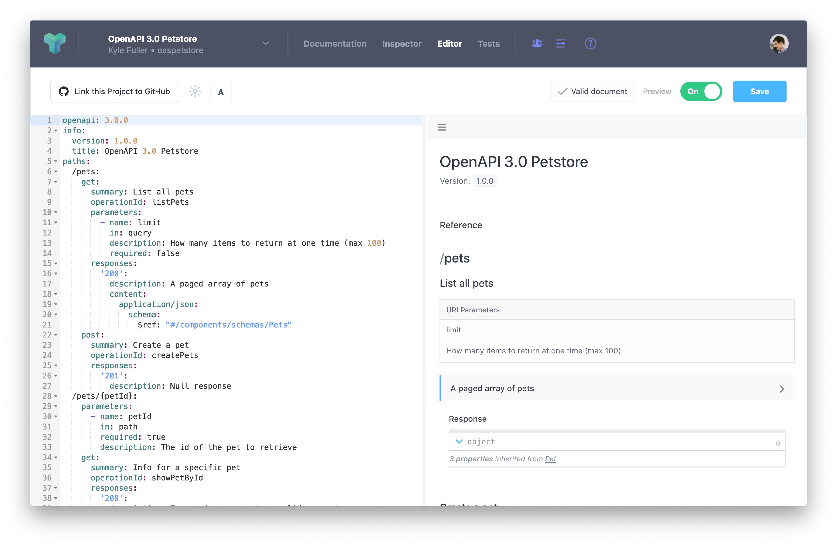Click the help/question mark icon
The height and width of the screenshot is (546, 837).
tap(590, 43)
